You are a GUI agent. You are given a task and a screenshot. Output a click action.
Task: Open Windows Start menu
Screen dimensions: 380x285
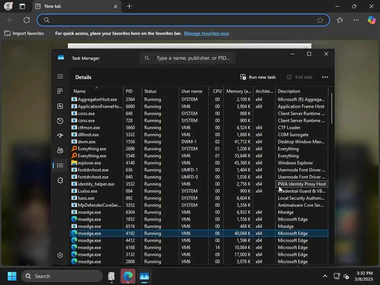(12, 276)
